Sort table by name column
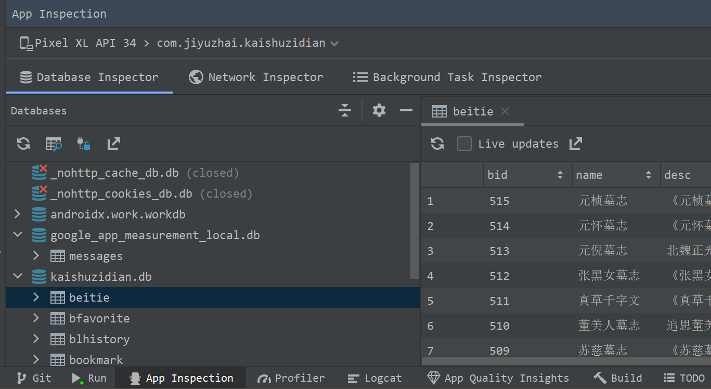 648,175
